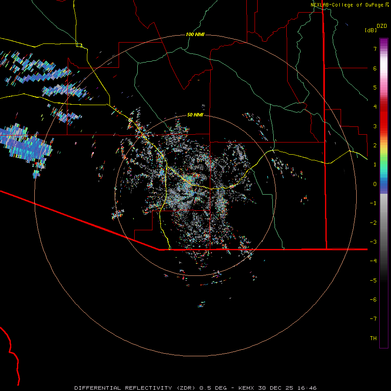Click the 5 value on the color scale
Viewport: 391px width, 391px height.
pyautogui.click(x=375, y=87)
